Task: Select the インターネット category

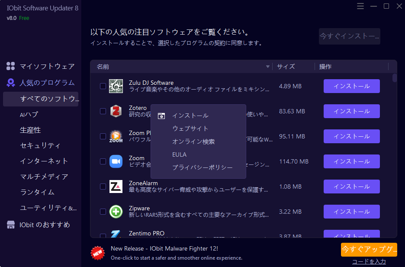Action: (x=44, y=161)
